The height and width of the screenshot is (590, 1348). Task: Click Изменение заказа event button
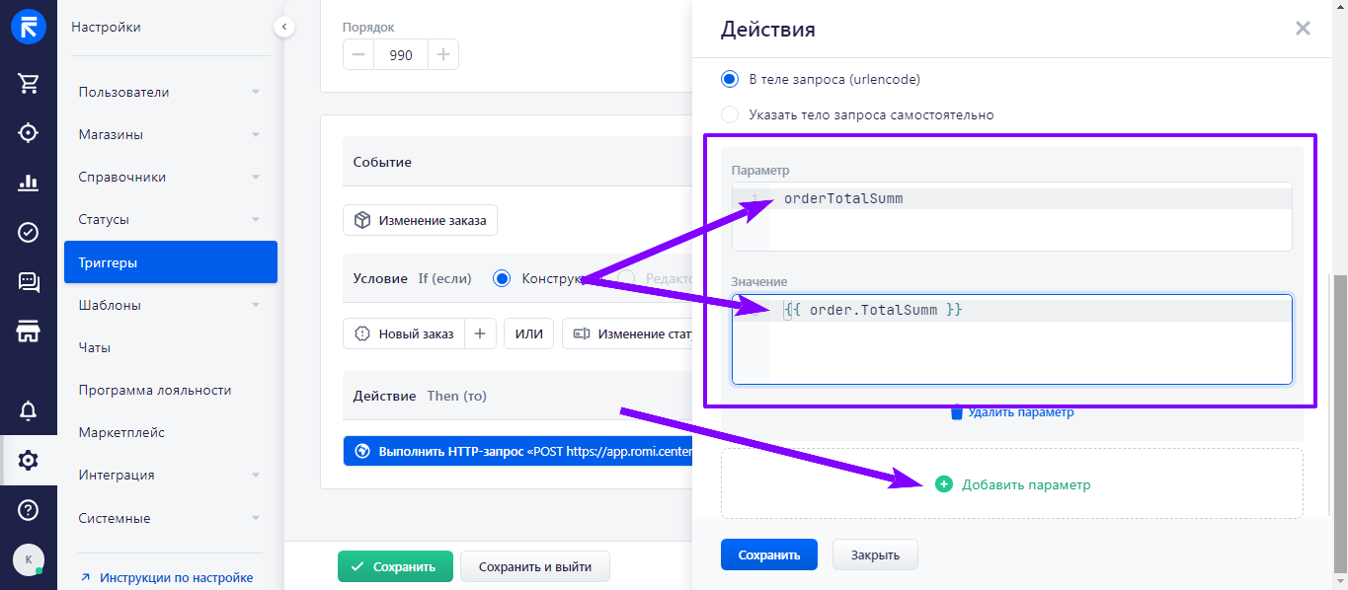pos(421,220)
